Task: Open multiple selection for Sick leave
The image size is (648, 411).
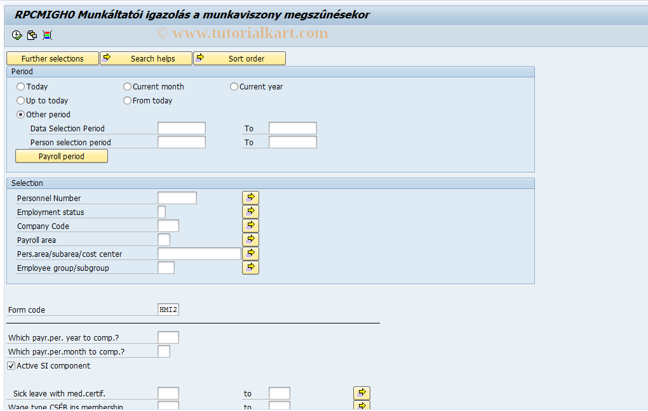Action: [x=361, y=393]
